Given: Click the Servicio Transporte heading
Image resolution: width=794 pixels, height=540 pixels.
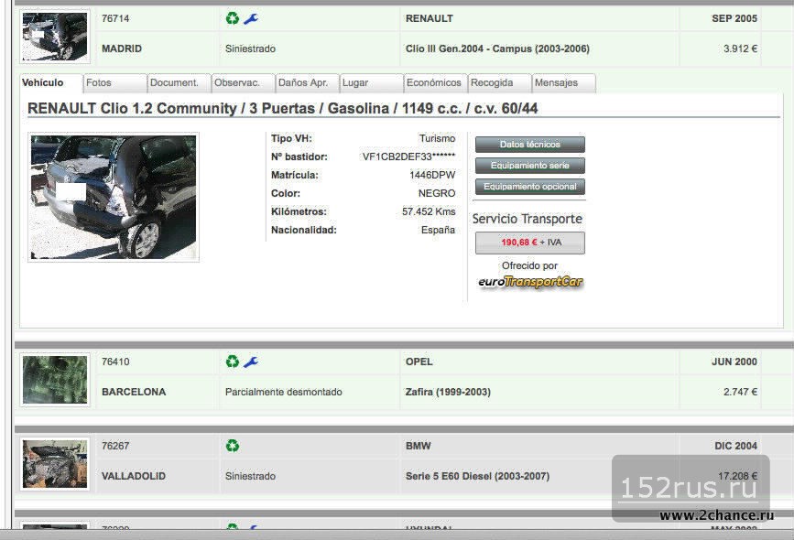Looking at the screenshot, I should coord(528,219).
